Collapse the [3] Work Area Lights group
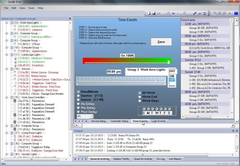The width and height of the screenshot is (240, 166). pyautogui.click(x=7, y=23)
